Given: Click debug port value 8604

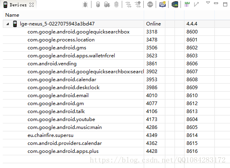Looking at the screenshot, I should tap(192, 119).
